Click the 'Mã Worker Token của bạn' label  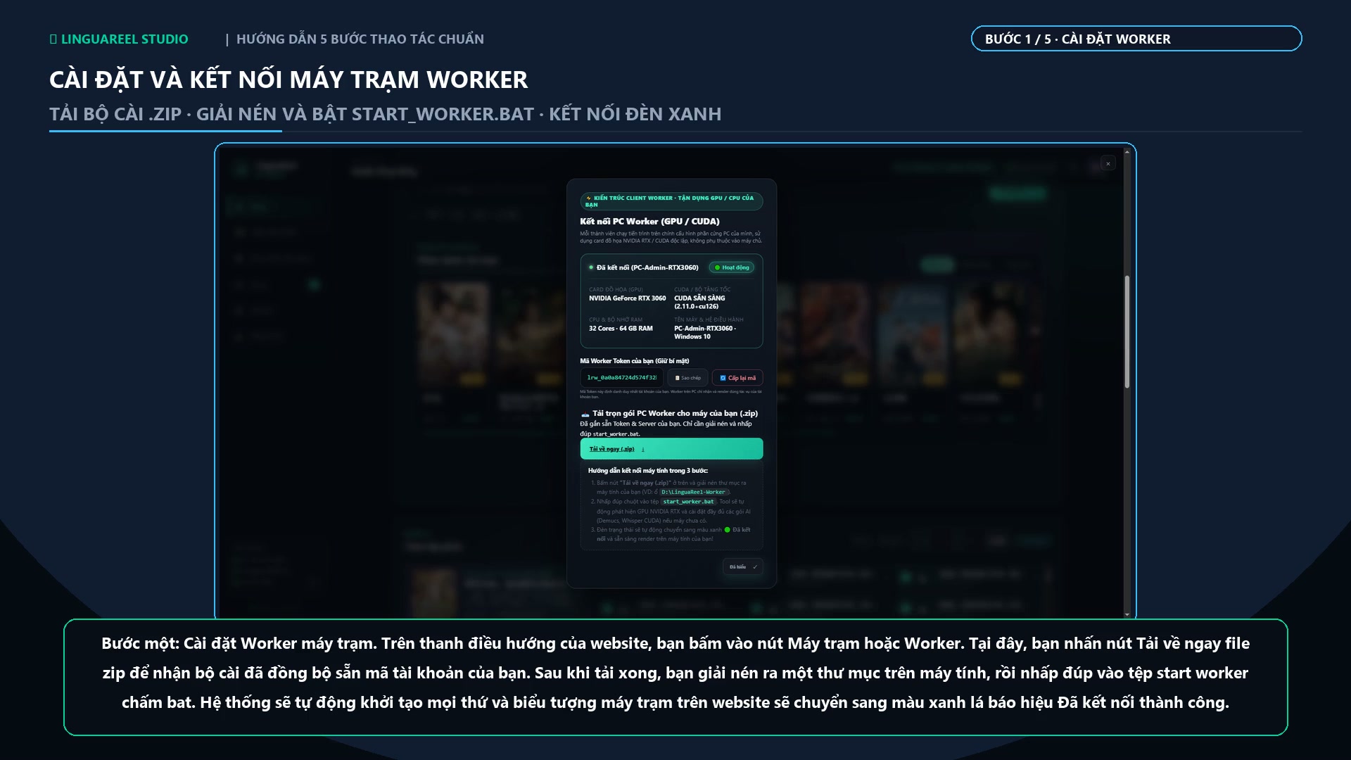click(634, 361)
